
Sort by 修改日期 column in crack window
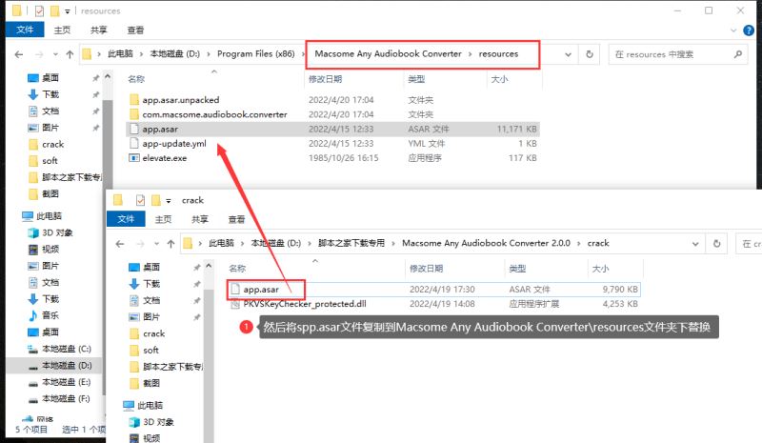coord(426,269)
